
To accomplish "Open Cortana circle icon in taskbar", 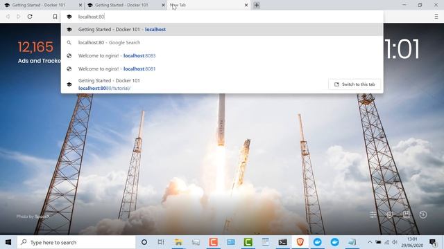I will pyautogui.click(x=144, y=242).
